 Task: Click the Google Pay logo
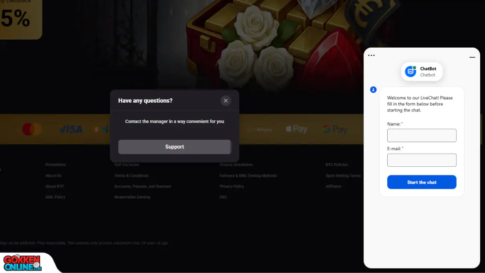[335, 129]
